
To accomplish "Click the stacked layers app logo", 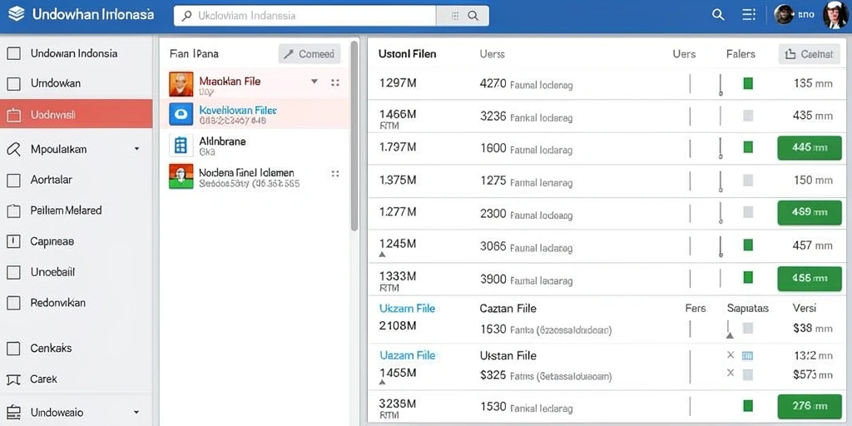I will click(17, 15).
